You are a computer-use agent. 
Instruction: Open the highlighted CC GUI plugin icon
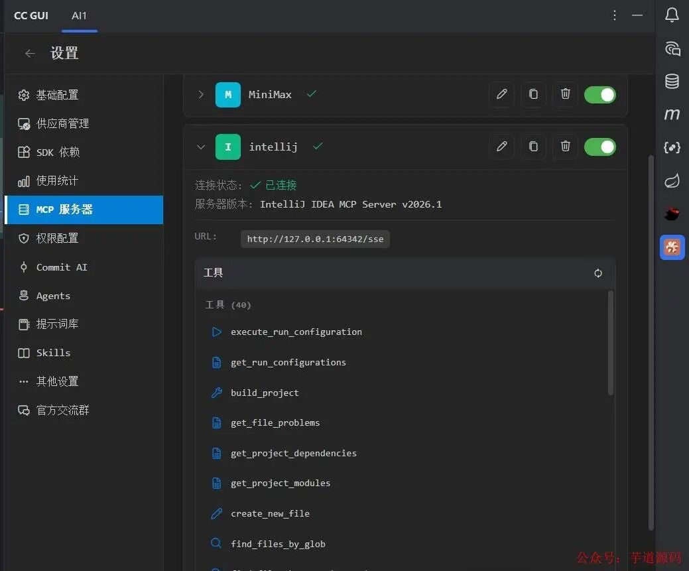672,247
